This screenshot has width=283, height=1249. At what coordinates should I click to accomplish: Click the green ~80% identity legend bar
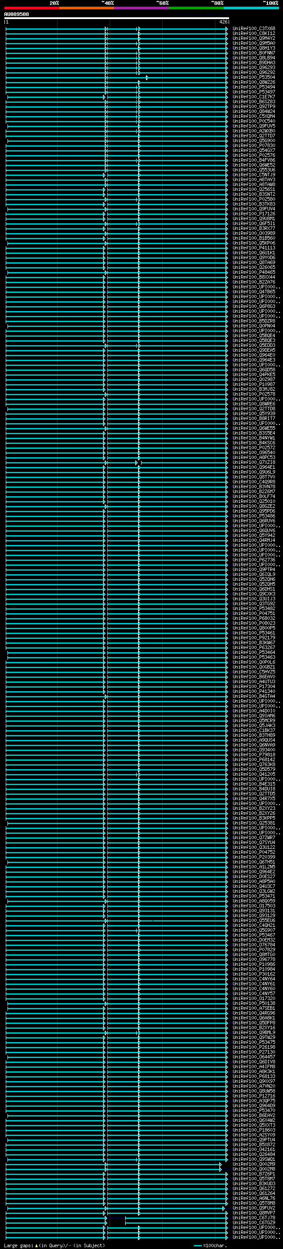point(196,8)
